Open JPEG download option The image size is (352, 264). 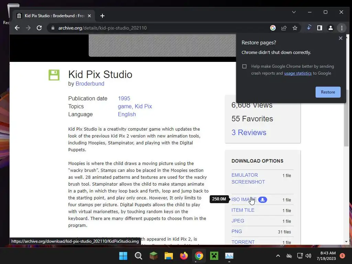click(x=238, y=221)
